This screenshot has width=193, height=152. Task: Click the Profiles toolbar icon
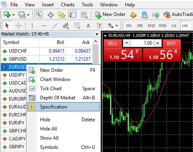tap(22, 15)
